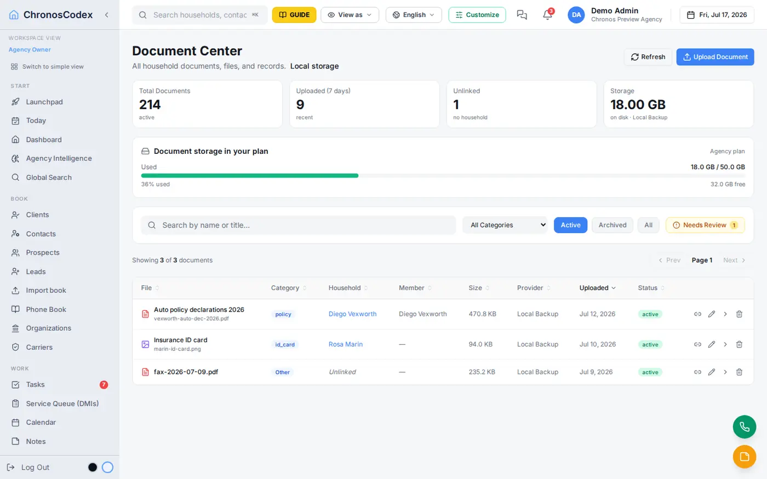Delete the Auto policy declarations 2026 document

[x=739, y=314]
